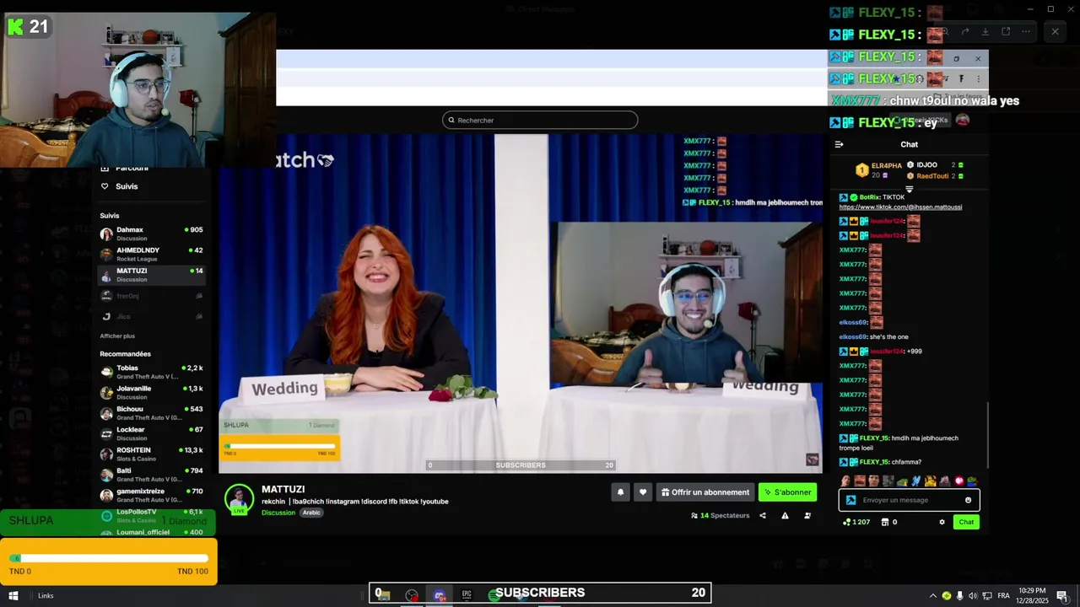Image resolution: width=1080 pixels, height=607 pixels.
Task: Click Offrir un abonnement button
Action: pyautogui.click(x=705, y=492)
